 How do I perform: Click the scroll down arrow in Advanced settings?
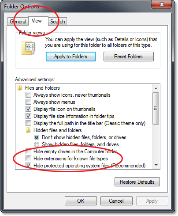(x=156, y=165)
